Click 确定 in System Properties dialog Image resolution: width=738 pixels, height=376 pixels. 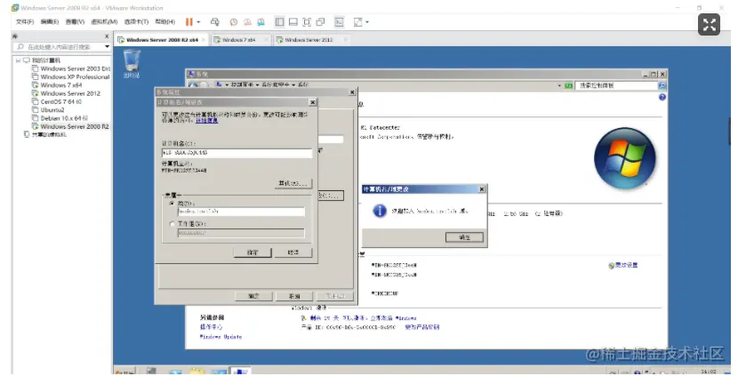point(253,296)
